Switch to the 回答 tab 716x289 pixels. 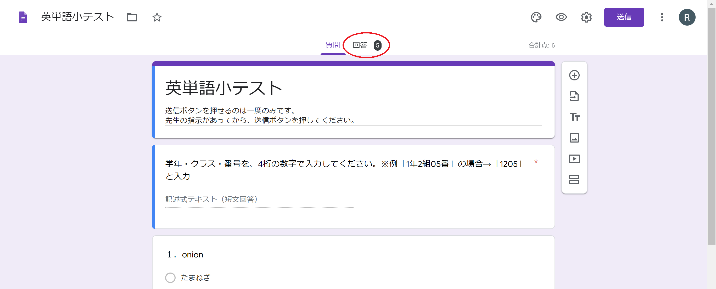click(367, 45)
